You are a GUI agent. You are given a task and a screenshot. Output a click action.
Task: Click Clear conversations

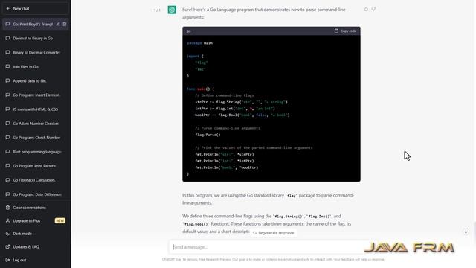pyautogui.click(x=35, y=208)
